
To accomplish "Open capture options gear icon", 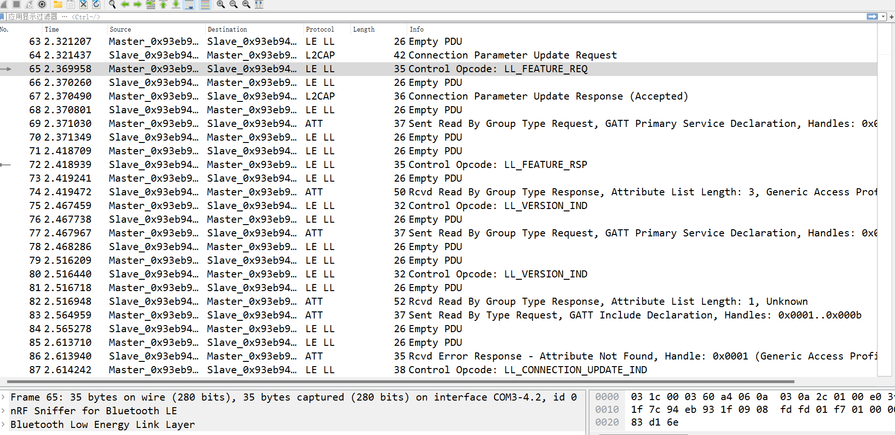I will point(42,4).
